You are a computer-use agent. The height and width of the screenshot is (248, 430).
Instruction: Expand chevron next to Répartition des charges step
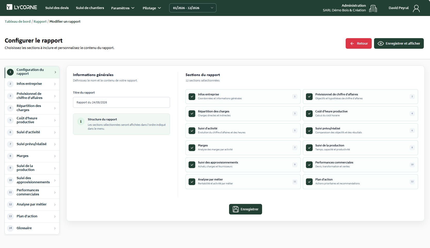point(55,108)
